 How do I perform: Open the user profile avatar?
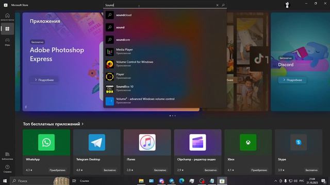tap(287, 5)
